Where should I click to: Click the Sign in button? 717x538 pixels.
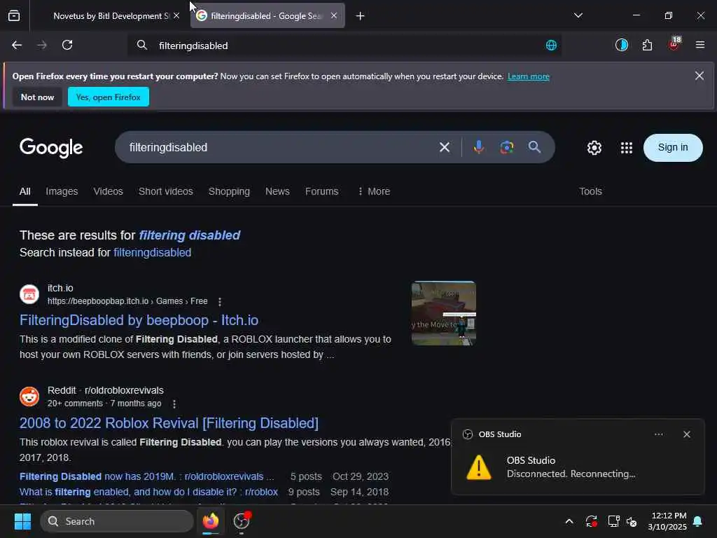point(673,147)
